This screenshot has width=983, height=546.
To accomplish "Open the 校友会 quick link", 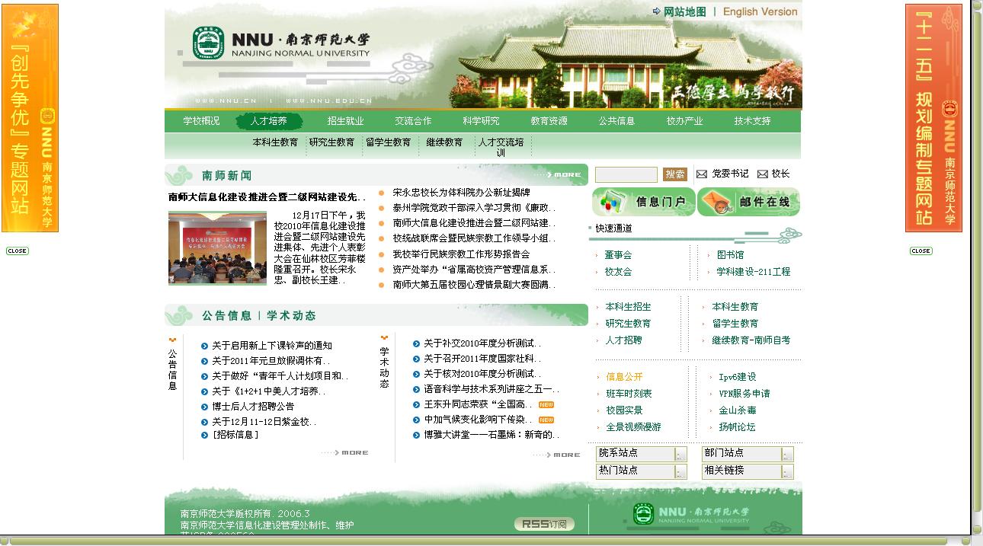I will point(618,272).
